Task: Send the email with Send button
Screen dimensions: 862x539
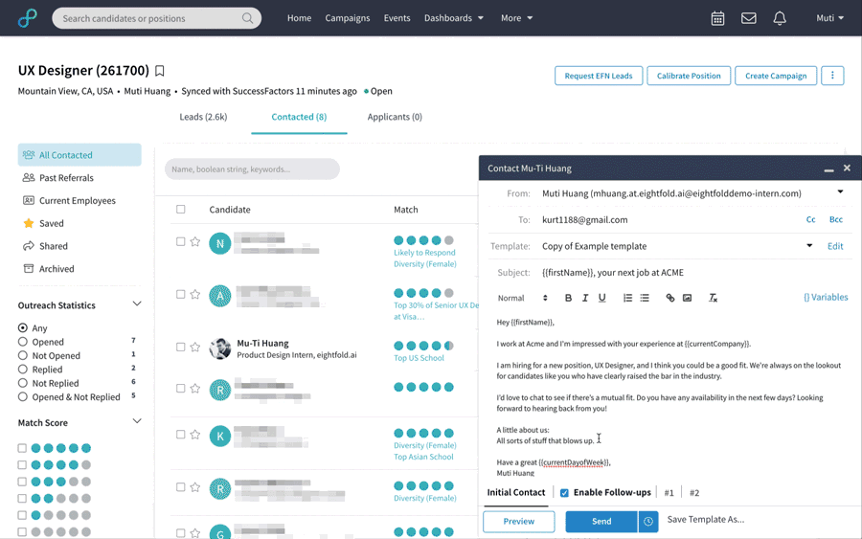Action: point(601,522)
